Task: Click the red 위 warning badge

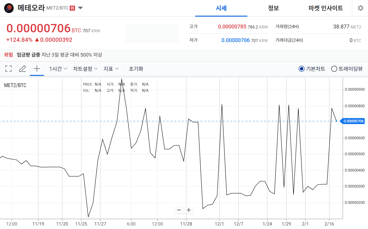Action: [x=72, y=8]
